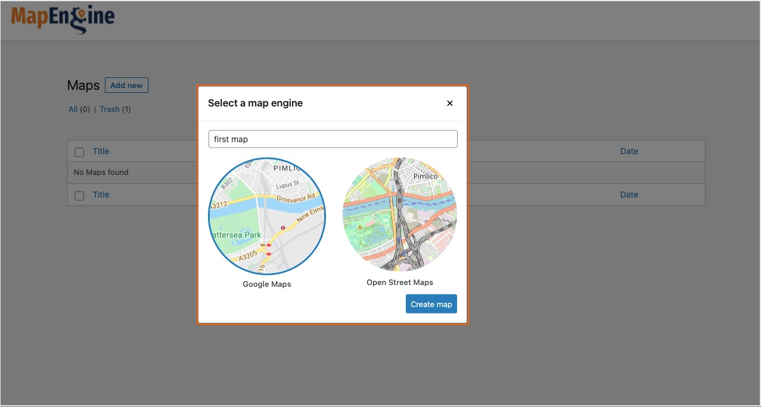Toggle the select-all checkbox in the bottom table header
The width and height of the screenshot is (761, 407).
(79, 195)
